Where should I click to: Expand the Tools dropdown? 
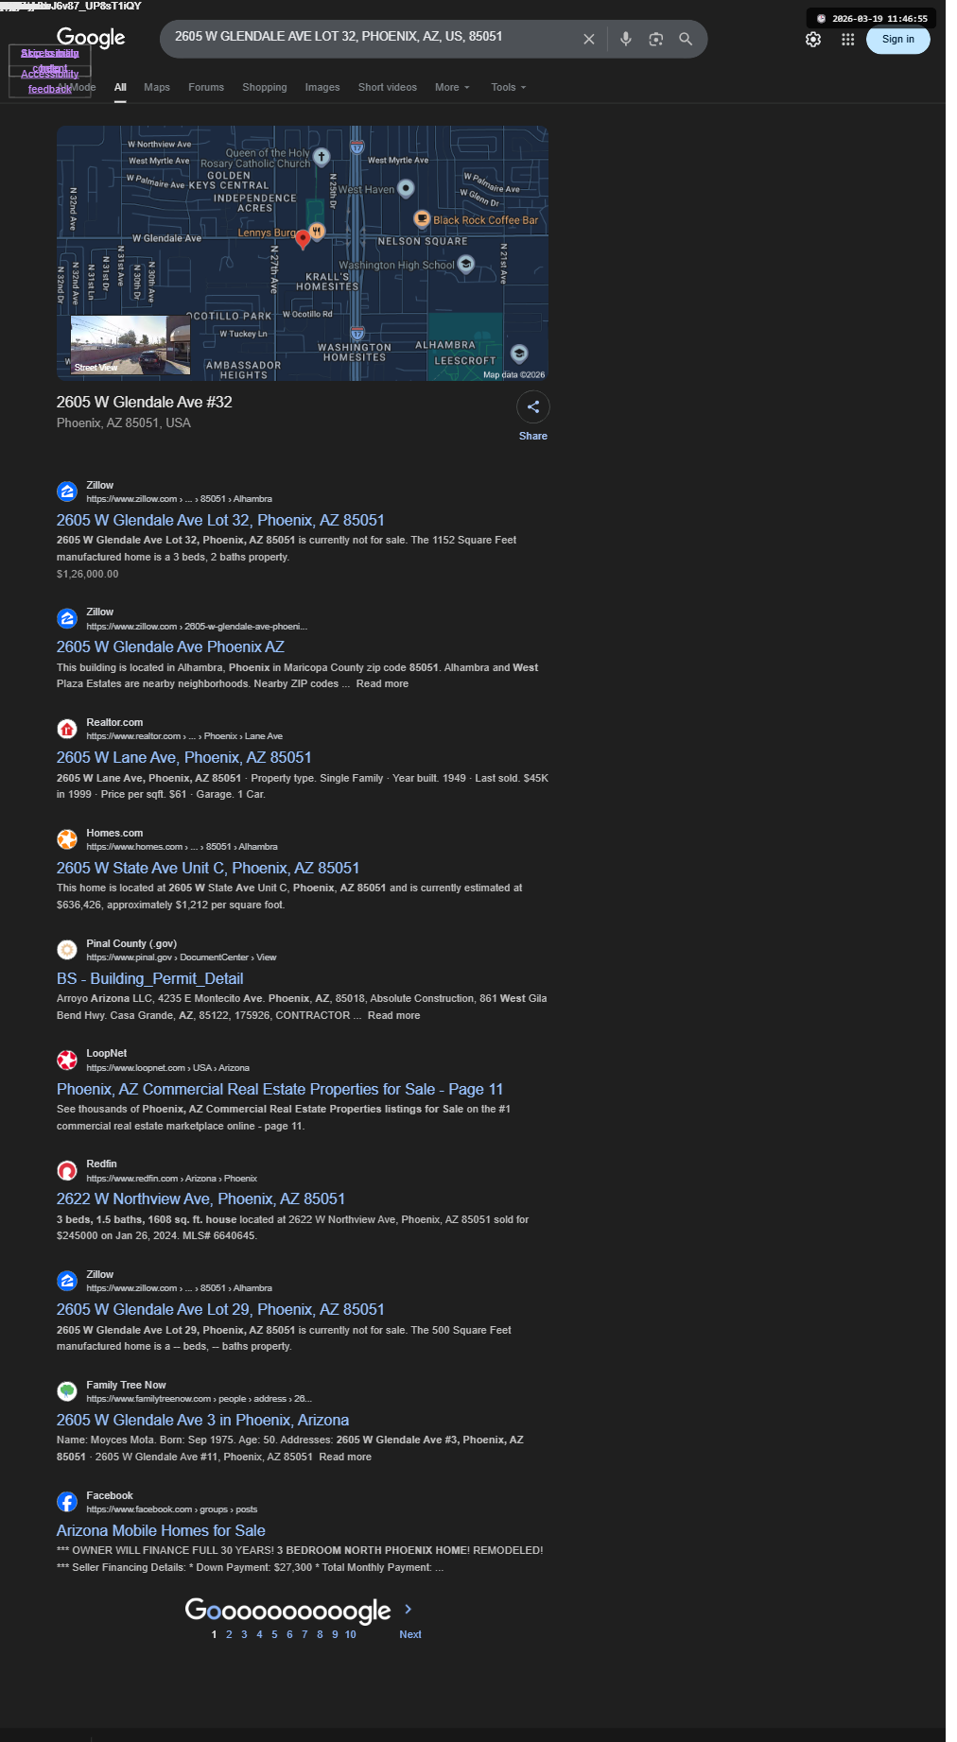pyautogui.click(x=508, y=87)
